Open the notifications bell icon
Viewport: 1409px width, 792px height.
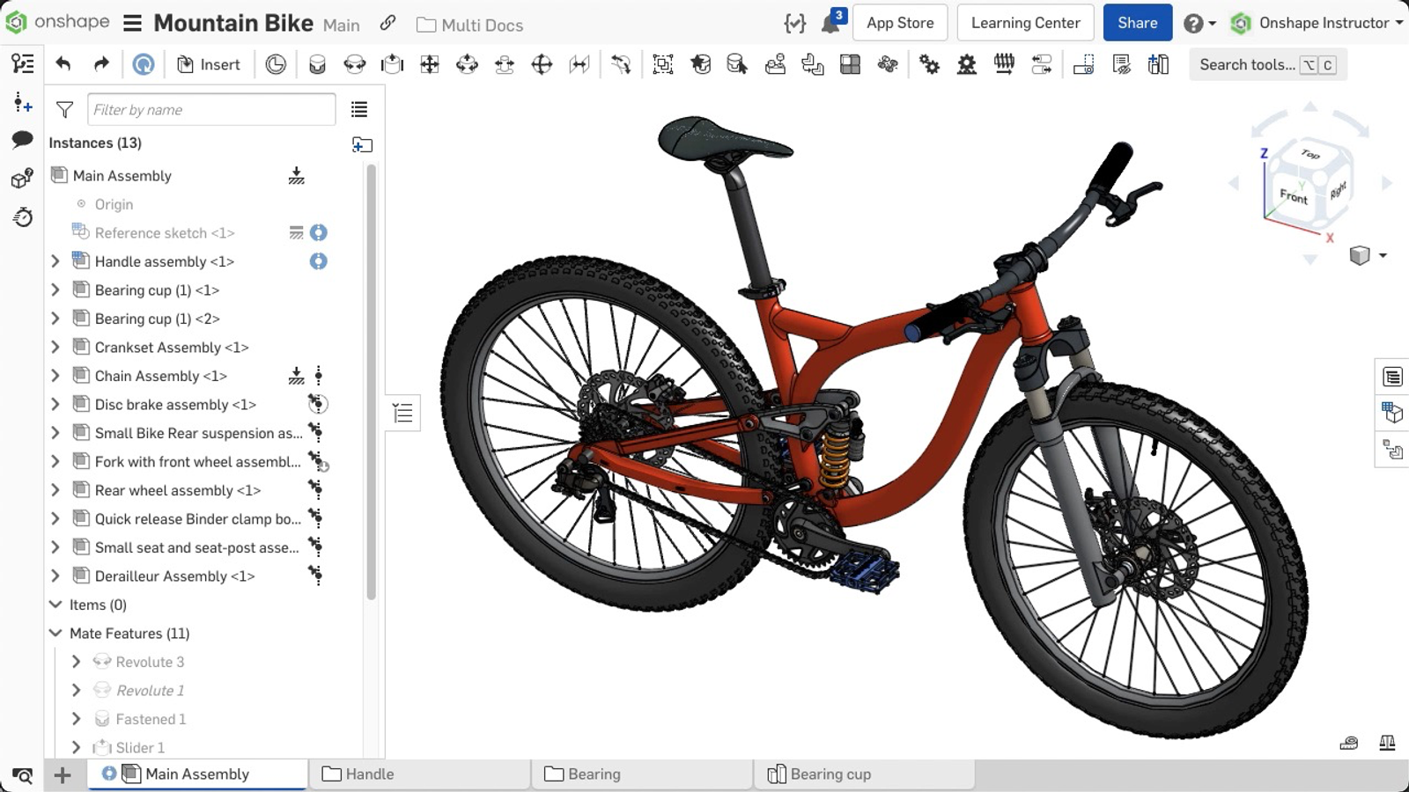point(830,24)
